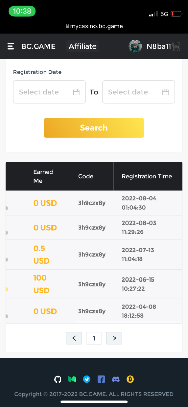The image size is (188, 407).
Task: Select page number 1 box
Action: point(94,338)
